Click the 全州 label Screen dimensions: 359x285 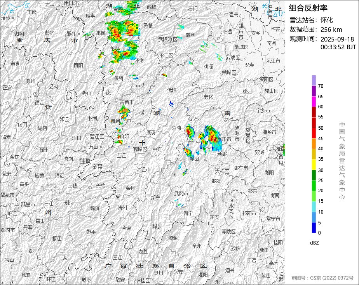click(197, 246)
